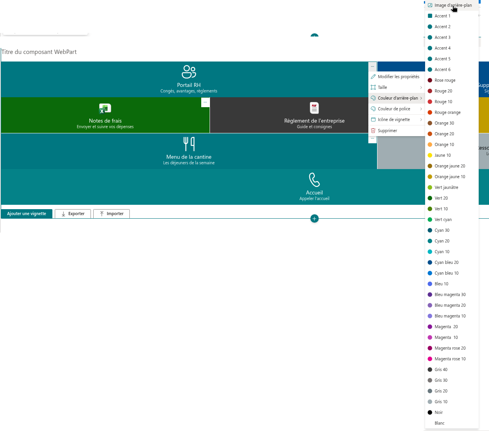Click the PDF icon on Règlement de l'entreprise
The width and height of the screenshot is (489, 431).
pyautogui.click(x=314, y=108)
